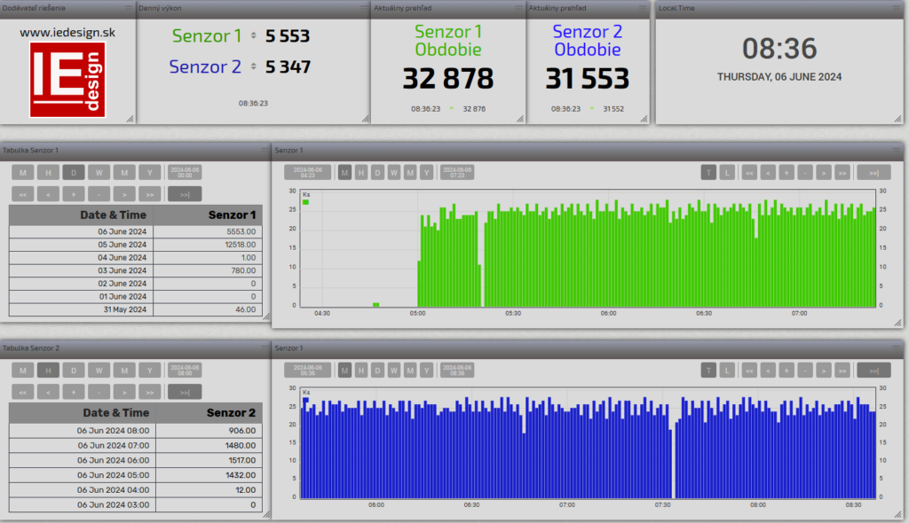Click the IE design logo

click(x=67, y=80)
